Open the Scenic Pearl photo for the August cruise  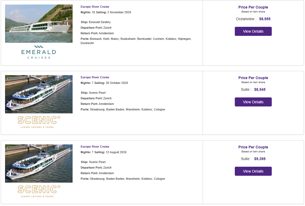[x=39, y=164]
